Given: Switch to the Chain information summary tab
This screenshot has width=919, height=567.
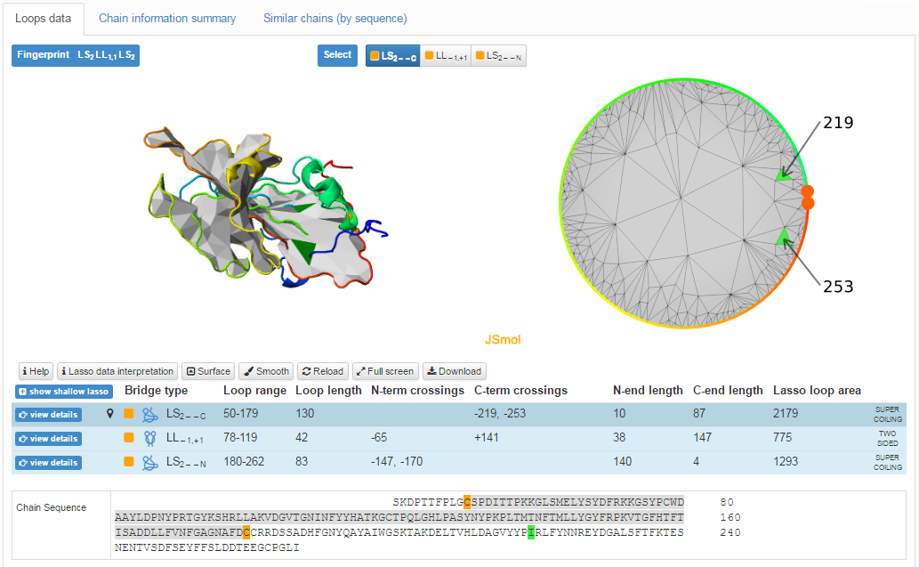Looking at the screenshot, I should 167,18.
